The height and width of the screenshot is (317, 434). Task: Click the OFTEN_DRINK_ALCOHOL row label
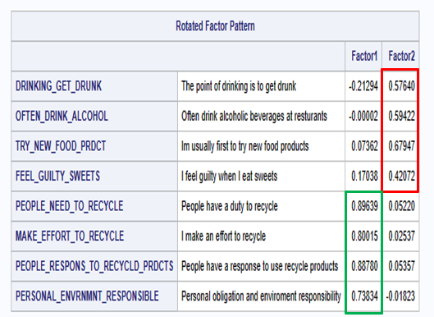click(62, 116)
